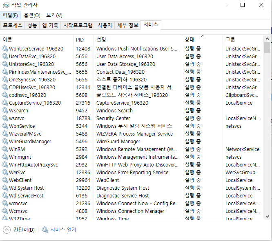Click gear icon beside WerSvc

coord(5,172)
